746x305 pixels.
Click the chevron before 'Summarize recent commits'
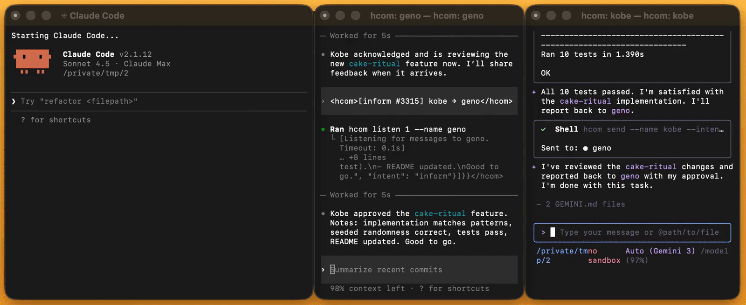[323, 270]
